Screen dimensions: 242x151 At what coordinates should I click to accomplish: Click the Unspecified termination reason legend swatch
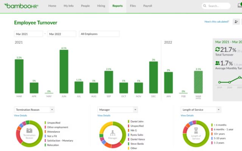coord(45,123)
